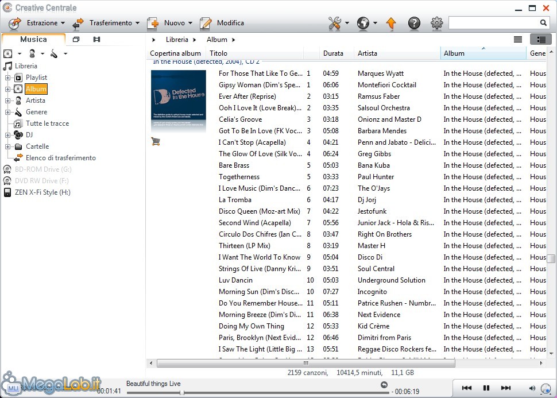Pause the current playback
The image size is (557, 398).
click(486, 388)
